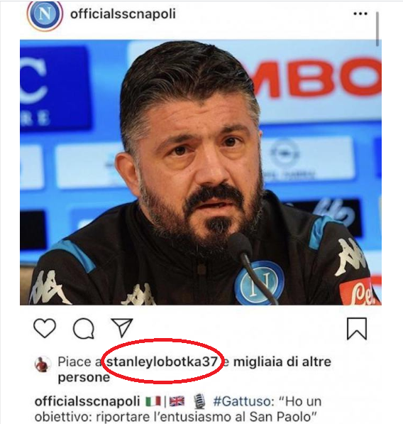Visit officialsscnapoli from the post header
Screen dimensions: 403x424
click(123, 13)
